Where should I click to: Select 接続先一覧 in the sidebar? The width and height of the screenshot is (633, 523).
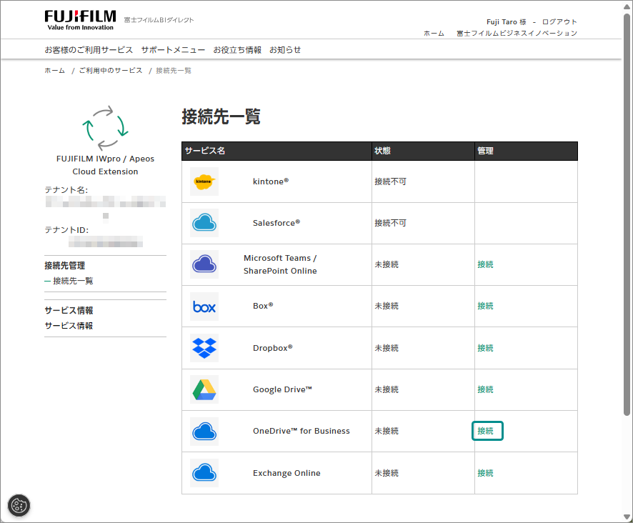click(x=73, y=281)
